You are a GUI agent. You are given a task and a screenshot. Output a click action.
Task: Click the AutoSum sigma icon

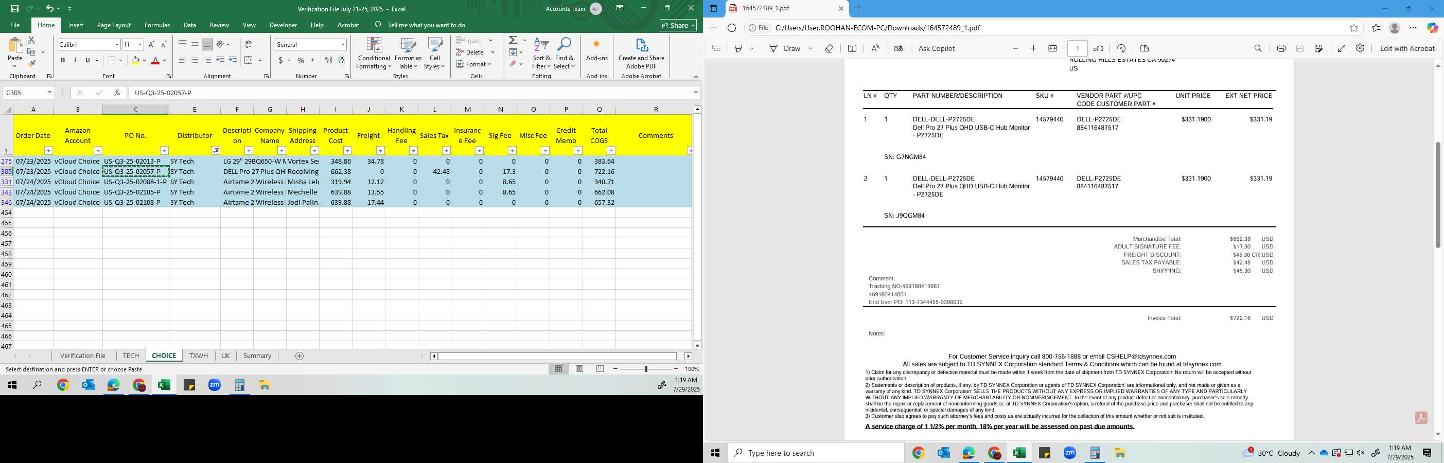(x=513, y=40)
